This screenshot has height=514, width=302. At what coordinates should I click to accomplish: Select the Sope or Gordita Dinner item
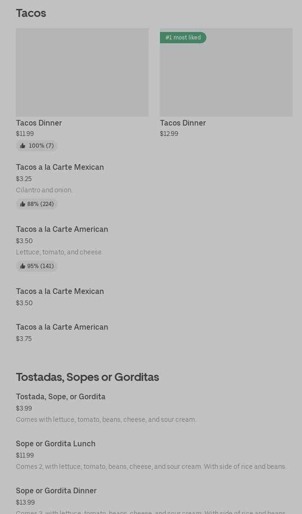(x=56, y=491)
